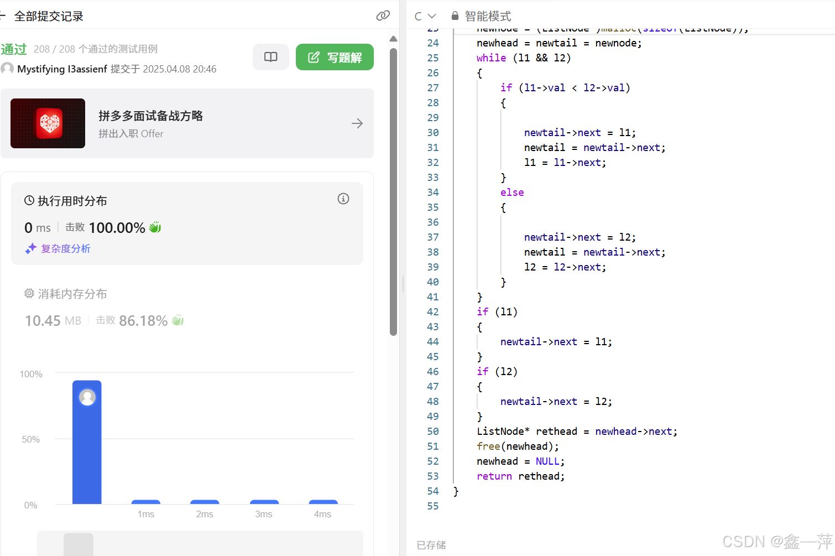Select the 执行用时分布 section
The width and height of the screenshot is (835, 556).
[187, 224]
